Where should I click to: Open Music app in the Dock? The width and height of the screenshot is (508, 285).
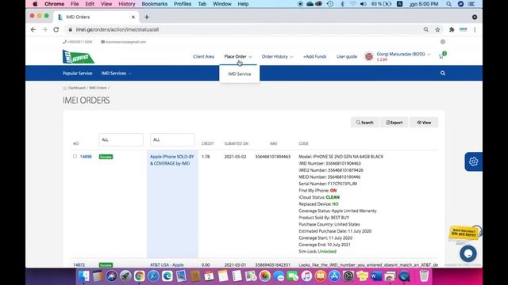click(306, 276)
